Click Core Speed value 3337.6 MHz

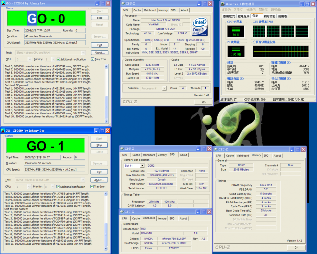click(x=152, y=65)
